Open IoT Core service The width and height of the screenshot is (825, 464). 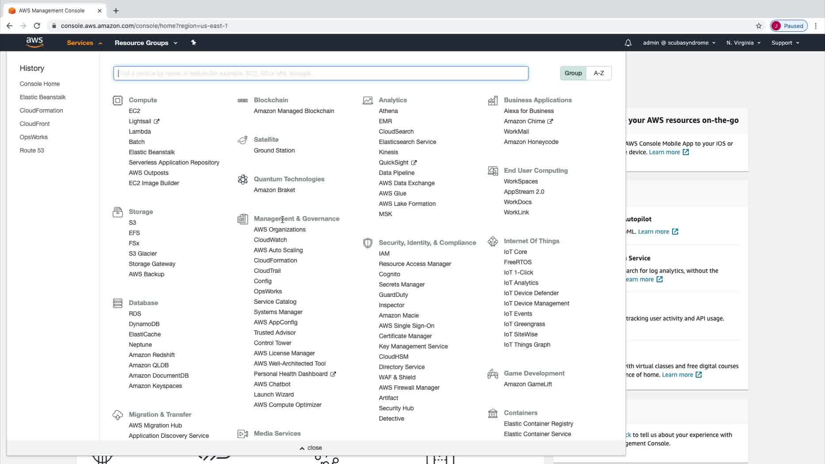point(516,252)
